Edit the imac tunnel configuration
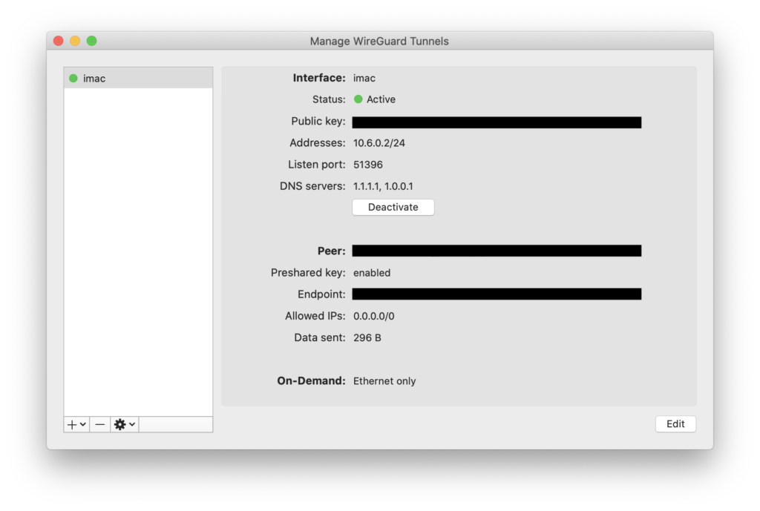Image resolution: width=760 pixels, height=511 pixels. (675, 423)
